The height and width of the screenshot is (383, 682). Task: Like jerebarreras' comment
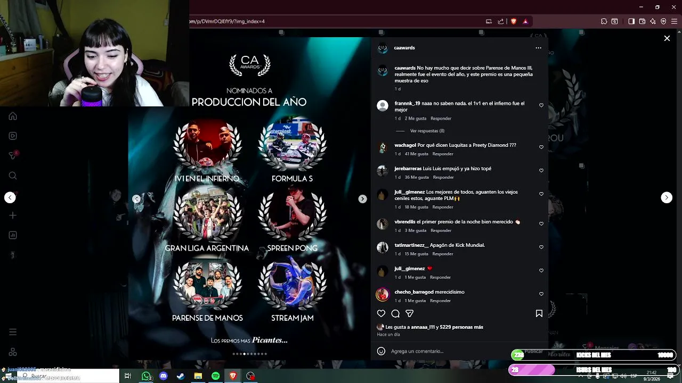pyautogui.click(x=541, y=170)
